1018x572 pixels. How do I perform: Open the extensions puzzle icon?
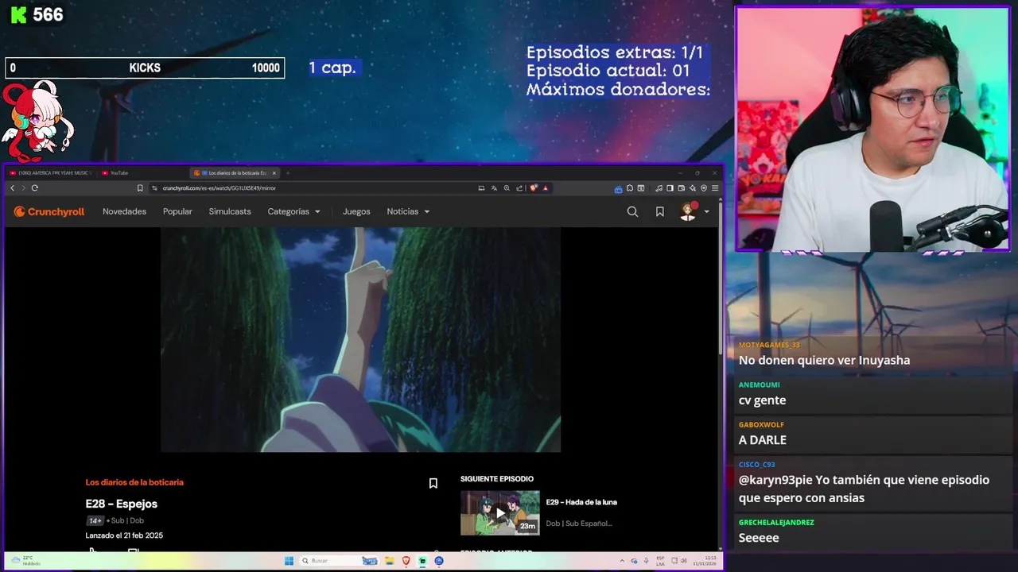630,188
